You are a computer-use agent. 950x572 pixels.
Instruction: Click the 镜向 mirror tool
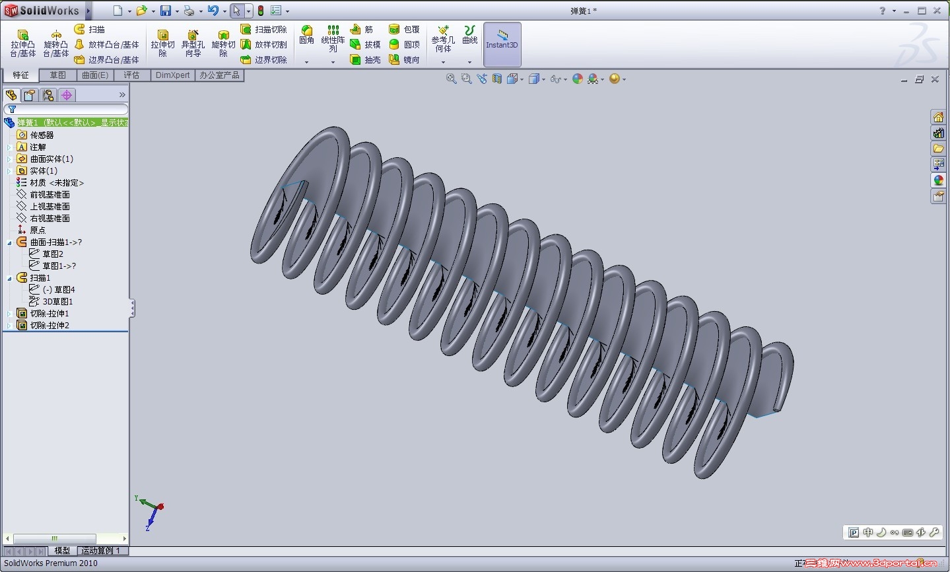(x=404, y=59)
